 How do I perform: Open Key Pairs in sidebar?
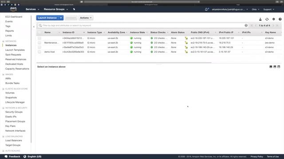(x=10, y=126)
